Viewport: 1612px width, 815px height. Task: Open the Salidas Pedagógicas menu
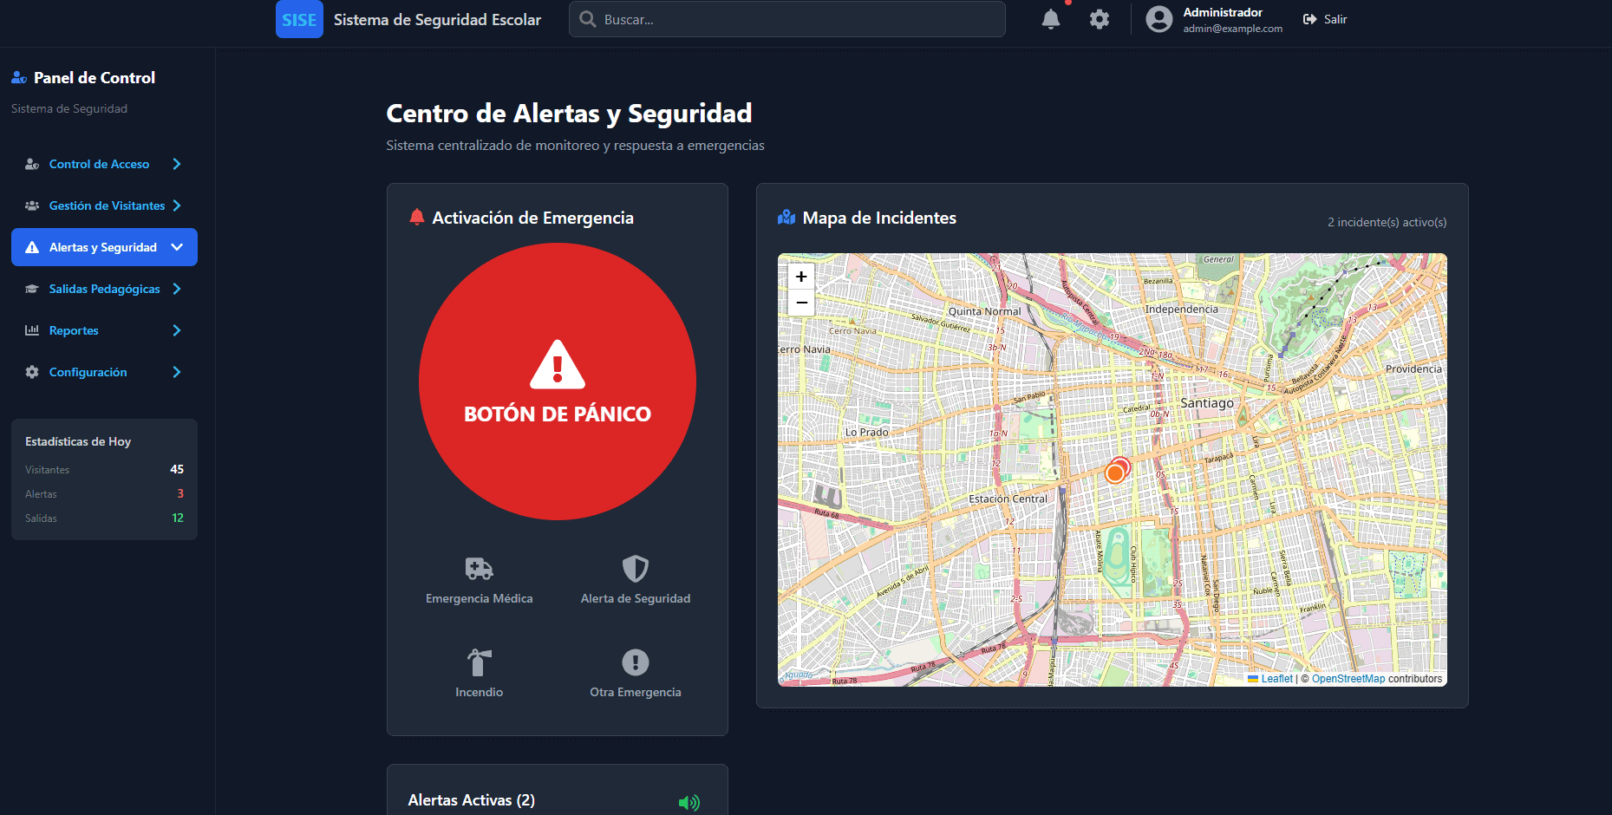[x=104, y=289]
